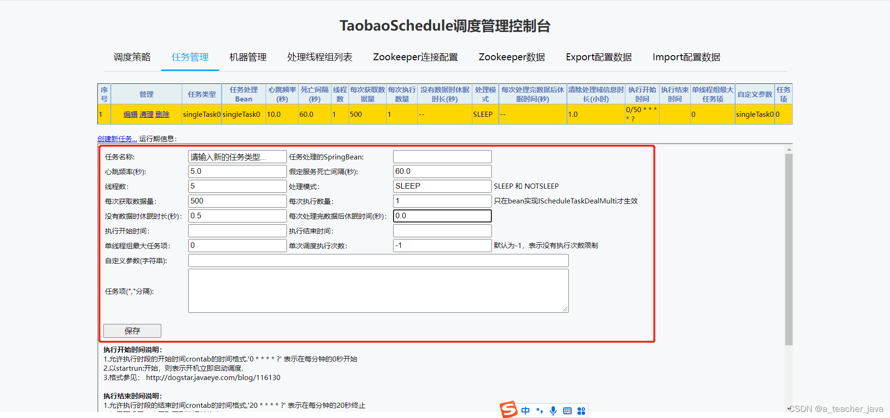The height and width of the screenshot is (418, 890).
Task: Click the 死亡间隔(秒) column header
Action: pos(315,94)
